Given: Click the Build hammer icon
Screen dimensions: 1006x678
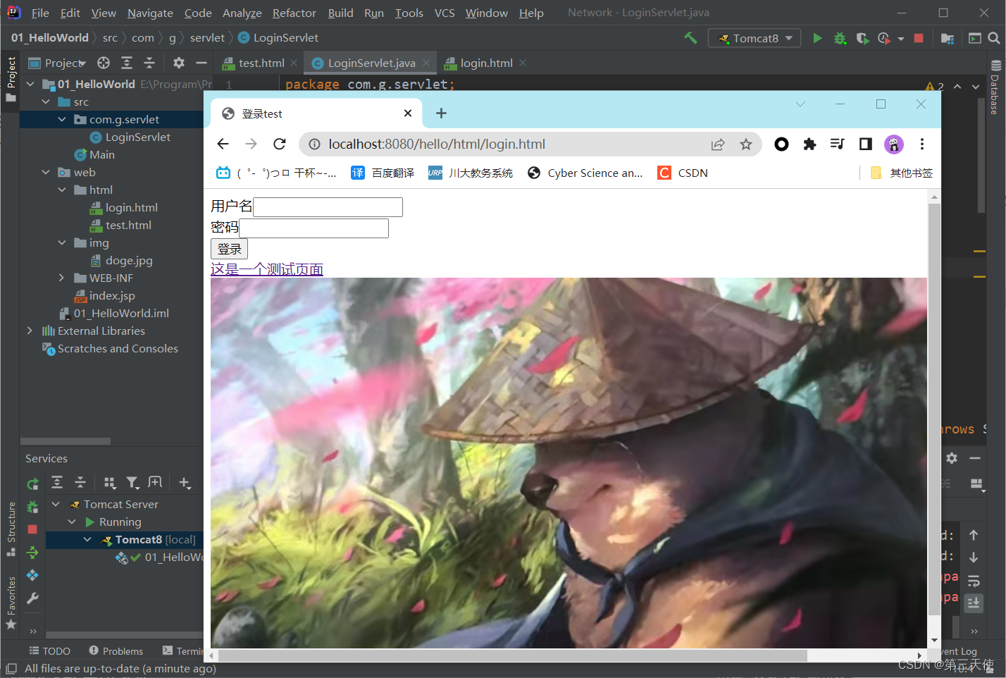Looking at the screenshot, I should [690, 38].
